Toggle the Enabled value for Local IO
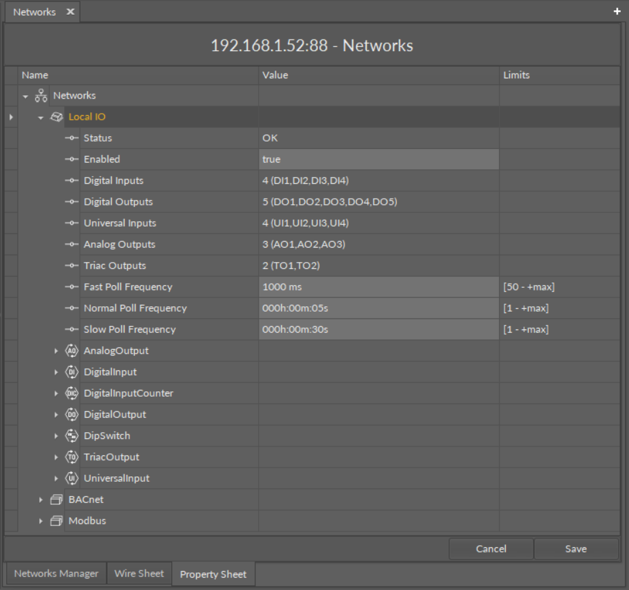This screenshot has width=629, height=590. 378,159
